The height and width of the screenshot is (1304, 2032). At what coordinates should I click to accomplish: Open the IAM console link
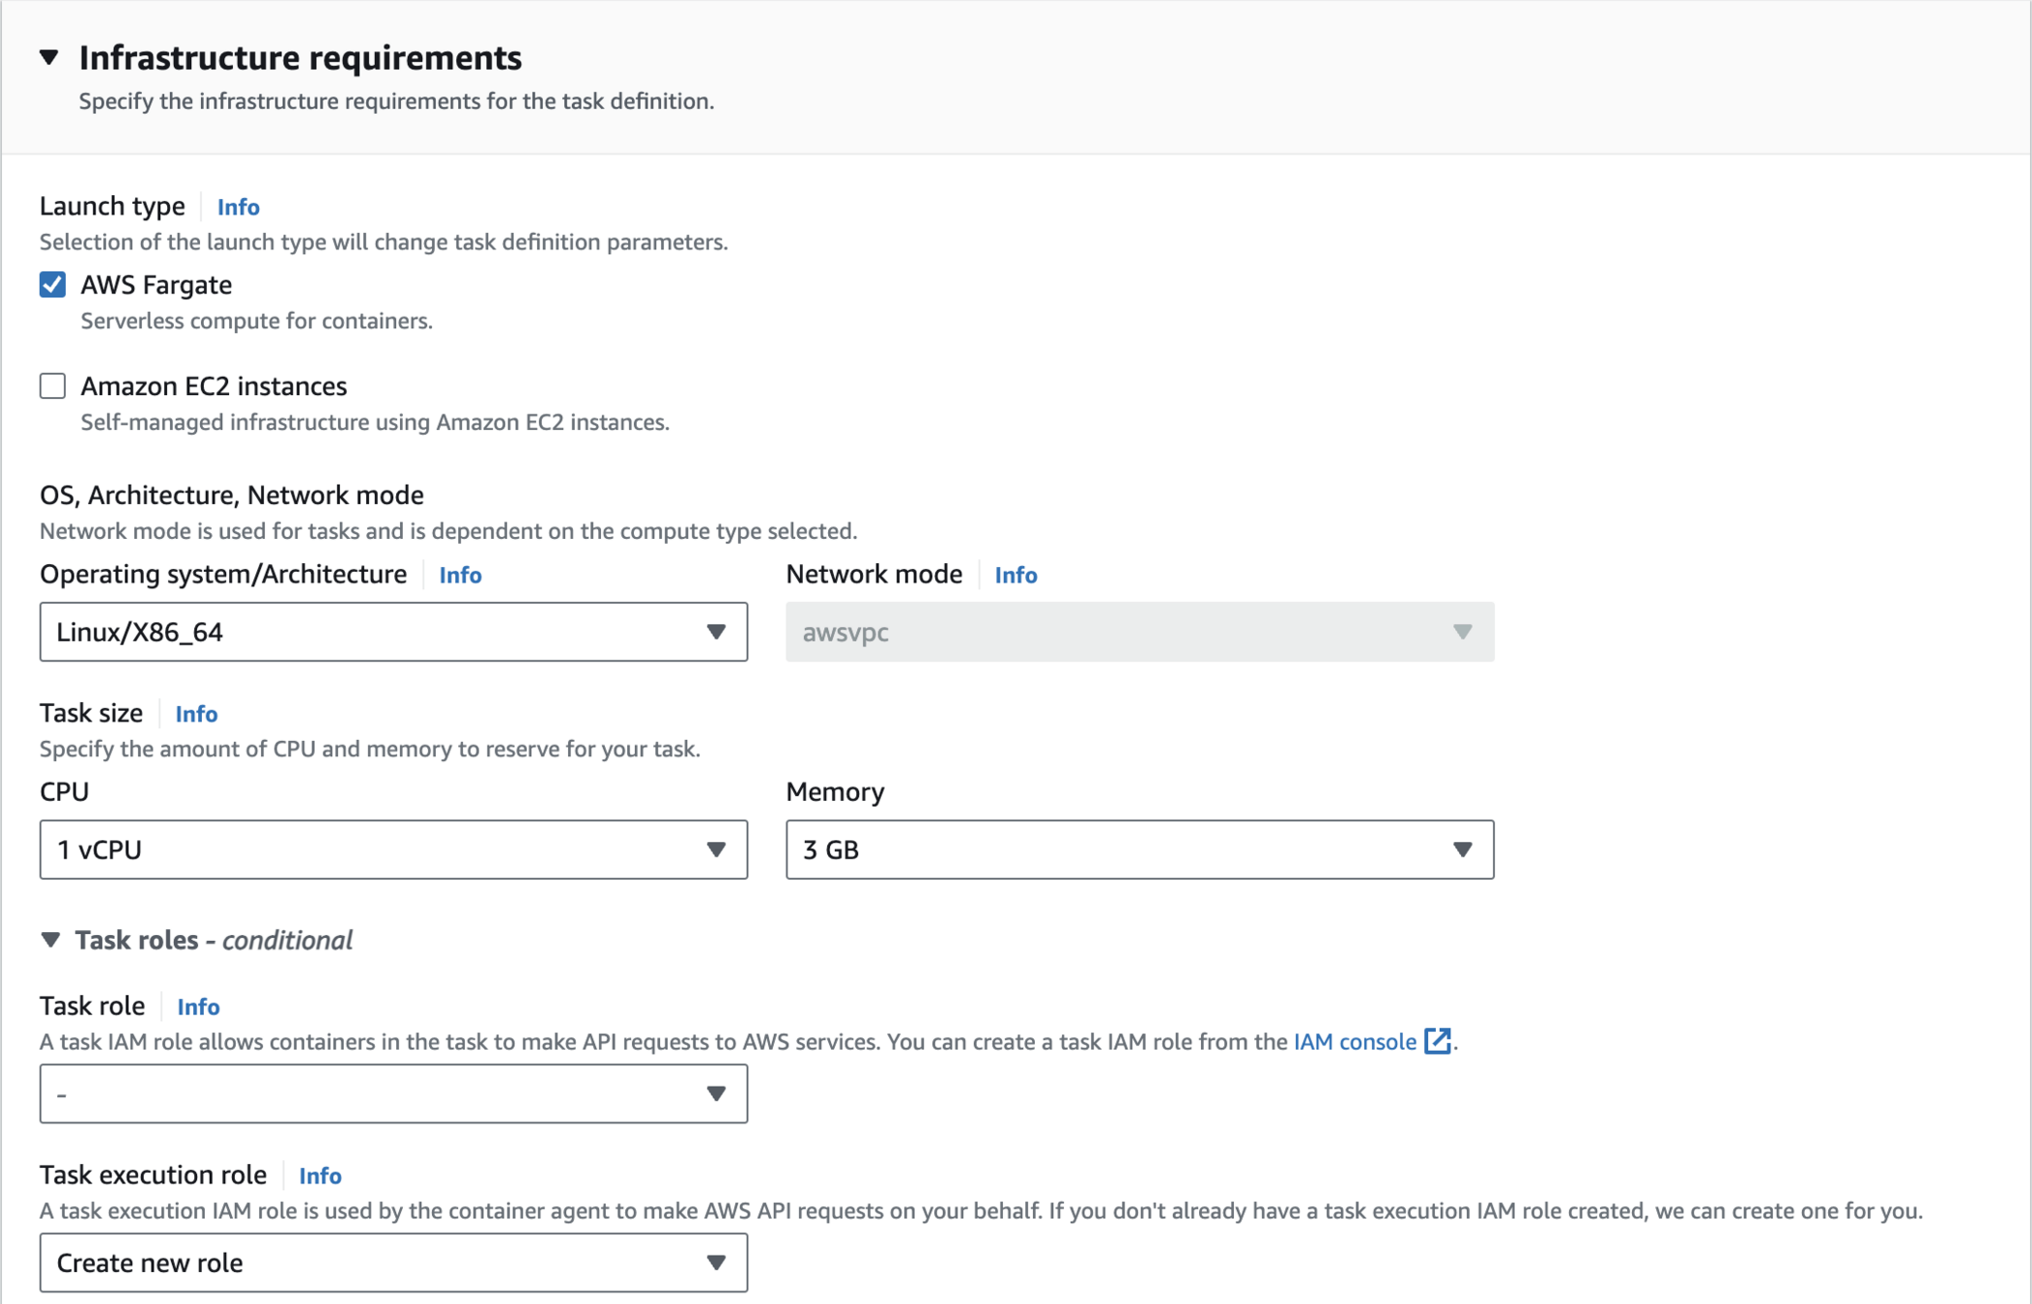[1354, 1041]
